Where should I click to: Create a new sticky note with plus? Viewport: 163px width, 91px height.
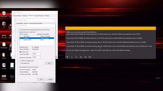click(67, 28)
